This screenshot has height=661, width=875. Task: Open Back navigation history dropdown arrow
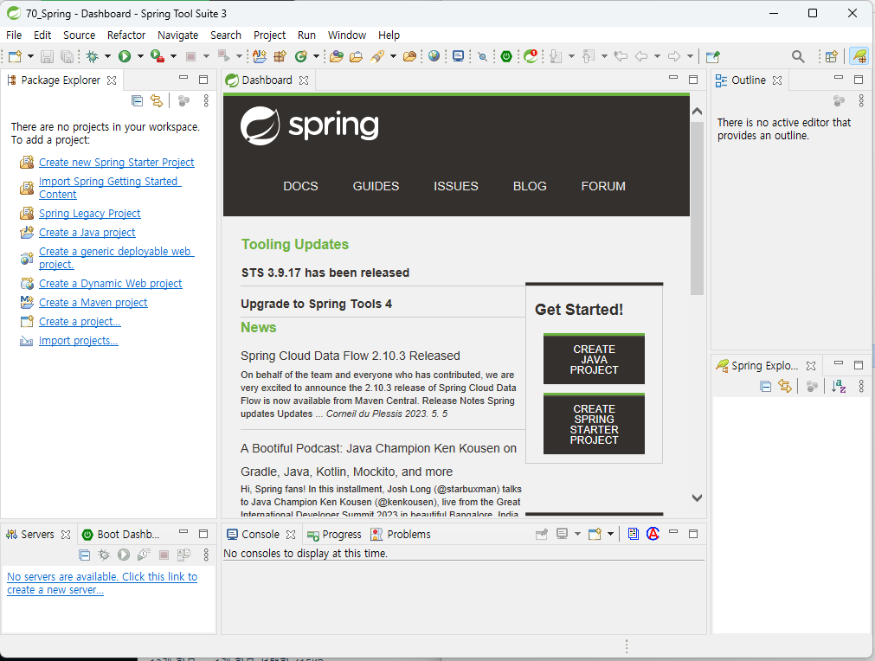657,56
